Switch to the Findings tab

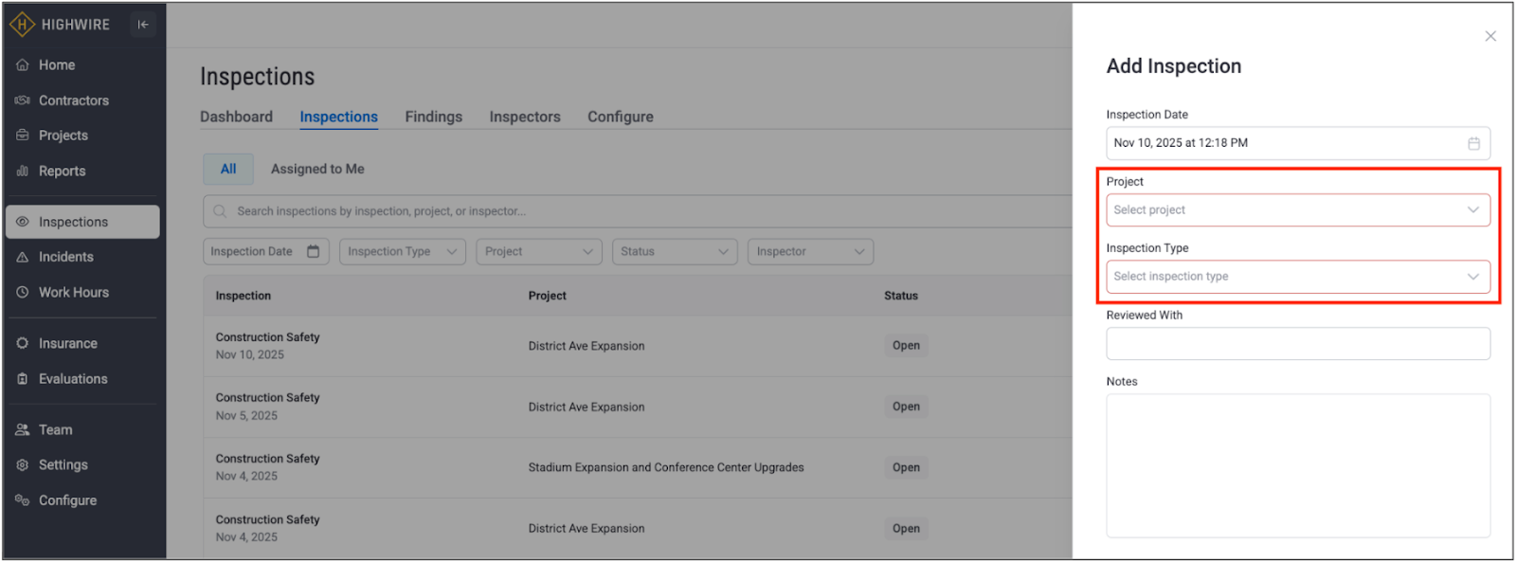[x=433, y=118]
